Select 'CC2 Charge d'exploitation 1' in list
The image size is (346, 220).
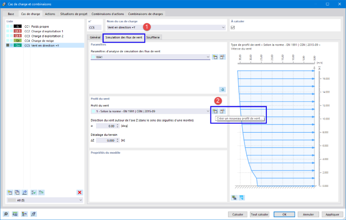(45, 31)
